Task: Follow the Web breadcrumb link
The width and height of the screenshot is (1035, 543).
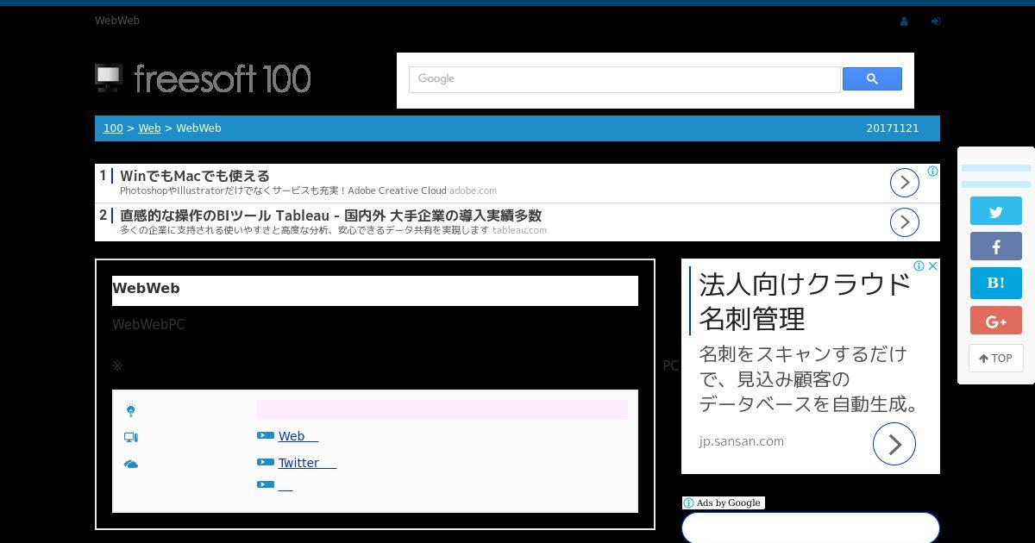Action: pyautogui.click(x=149, y=128)
